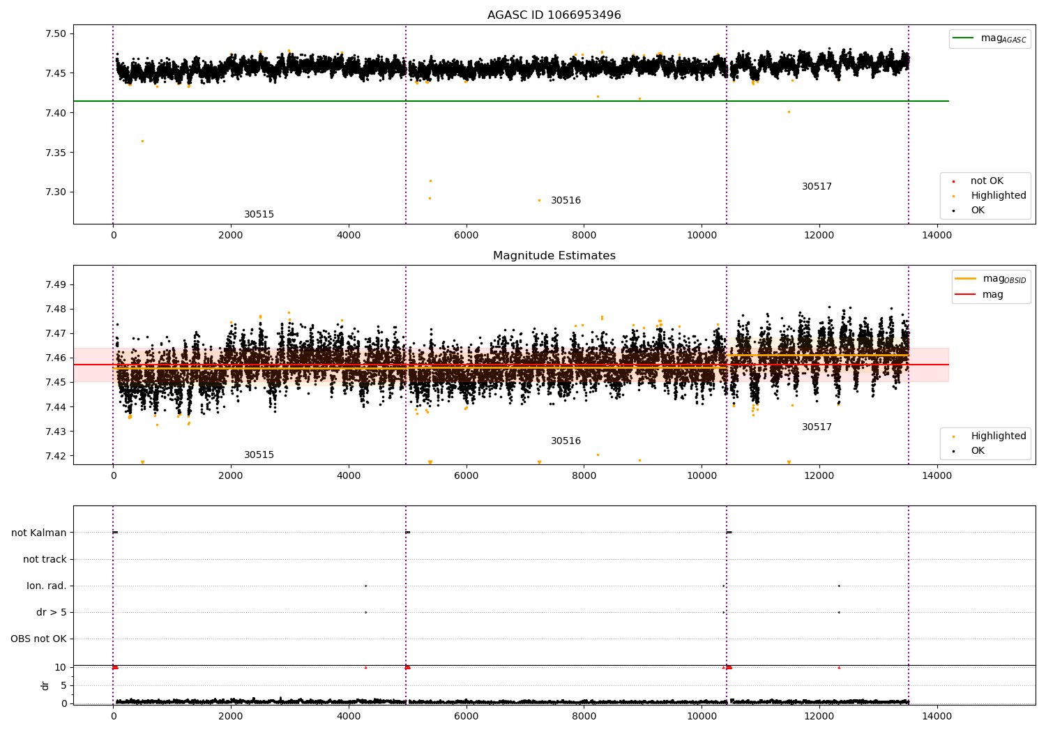
Task: Select the 'not OK' legend entry in top plot
Action: [986, 181]
